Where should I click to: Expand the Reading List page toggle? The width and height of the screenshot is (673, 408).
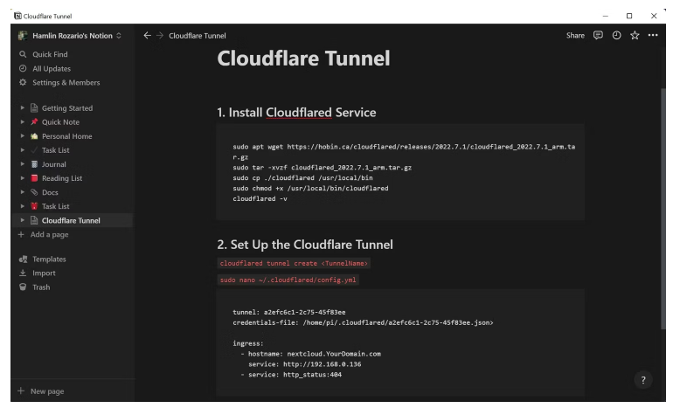point(23,178)
